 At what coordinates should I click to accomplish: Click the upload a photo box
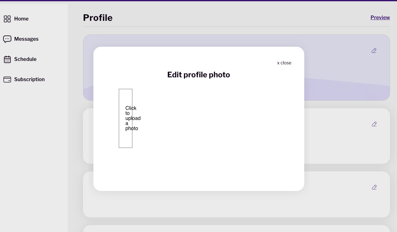[x=126, y=118]
